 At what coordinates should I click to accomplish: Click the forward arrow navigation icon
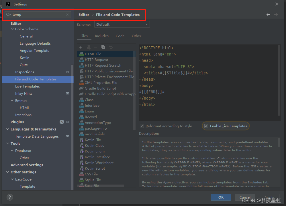276,15
